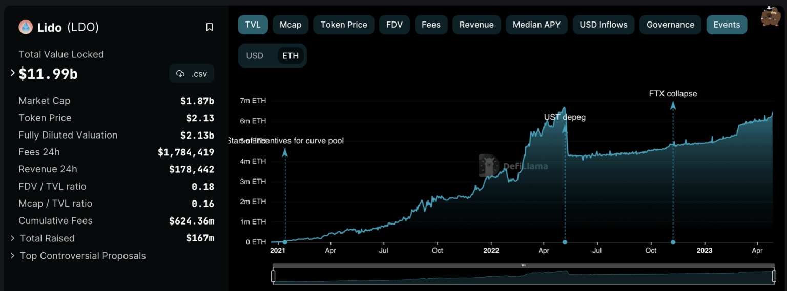
Task: Click the 2022 x-axis label
Action: [491, 251]
